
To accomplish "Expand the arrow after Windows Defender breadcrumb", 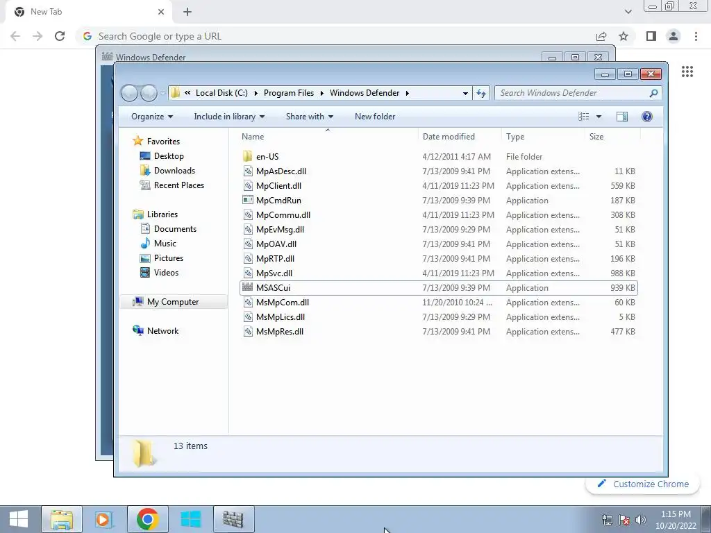I will point(407,94).
